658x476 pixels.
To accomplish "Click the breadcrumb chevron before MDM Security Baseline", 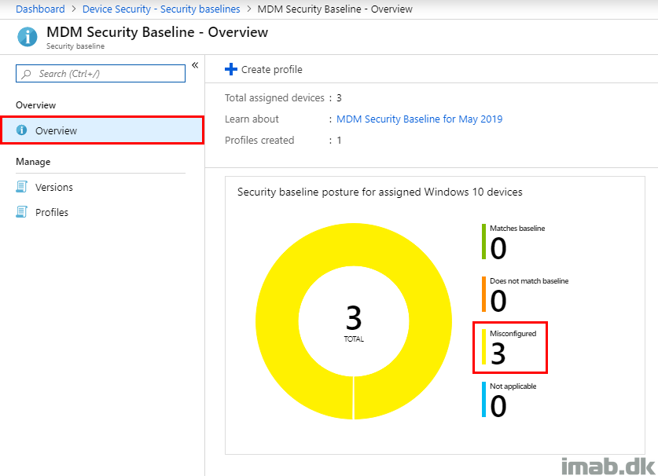I will tap(249, 9).
